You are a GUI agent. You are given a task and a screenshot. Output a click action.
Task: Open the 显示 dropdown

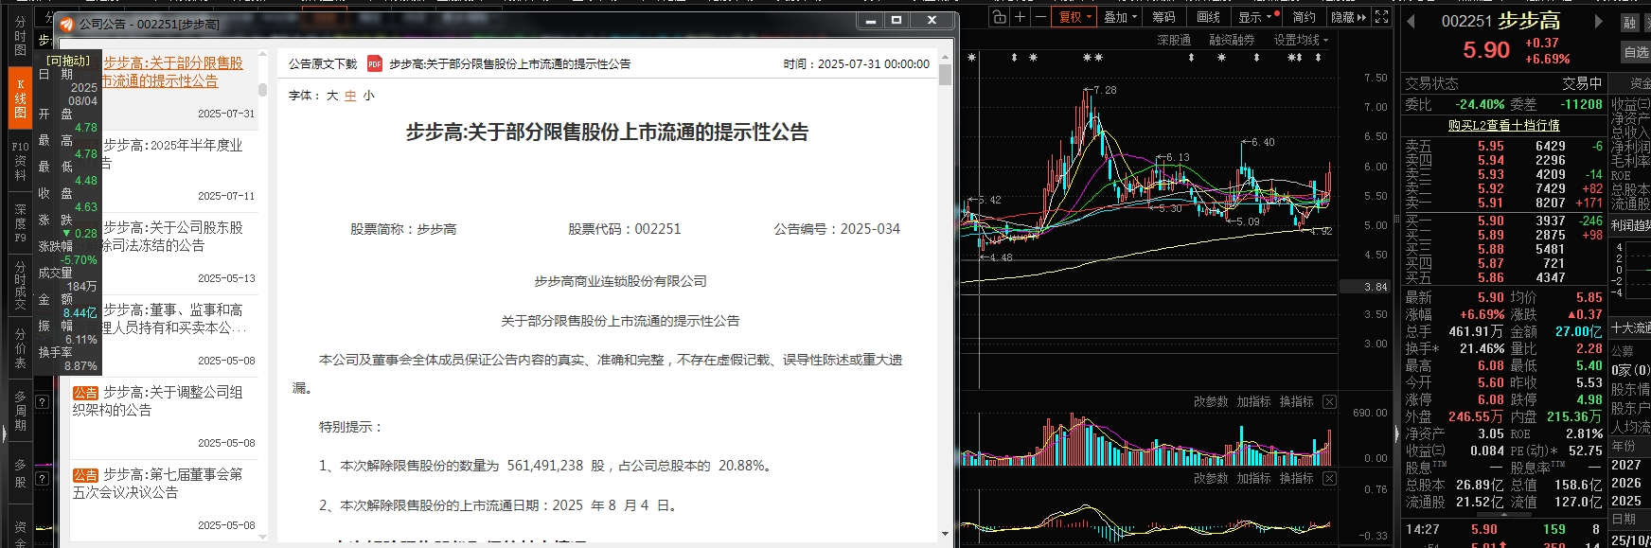[1256, 17]
